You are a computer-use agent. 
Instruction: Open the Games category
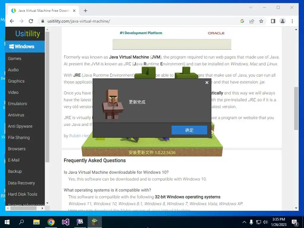(x=15, y=58)
